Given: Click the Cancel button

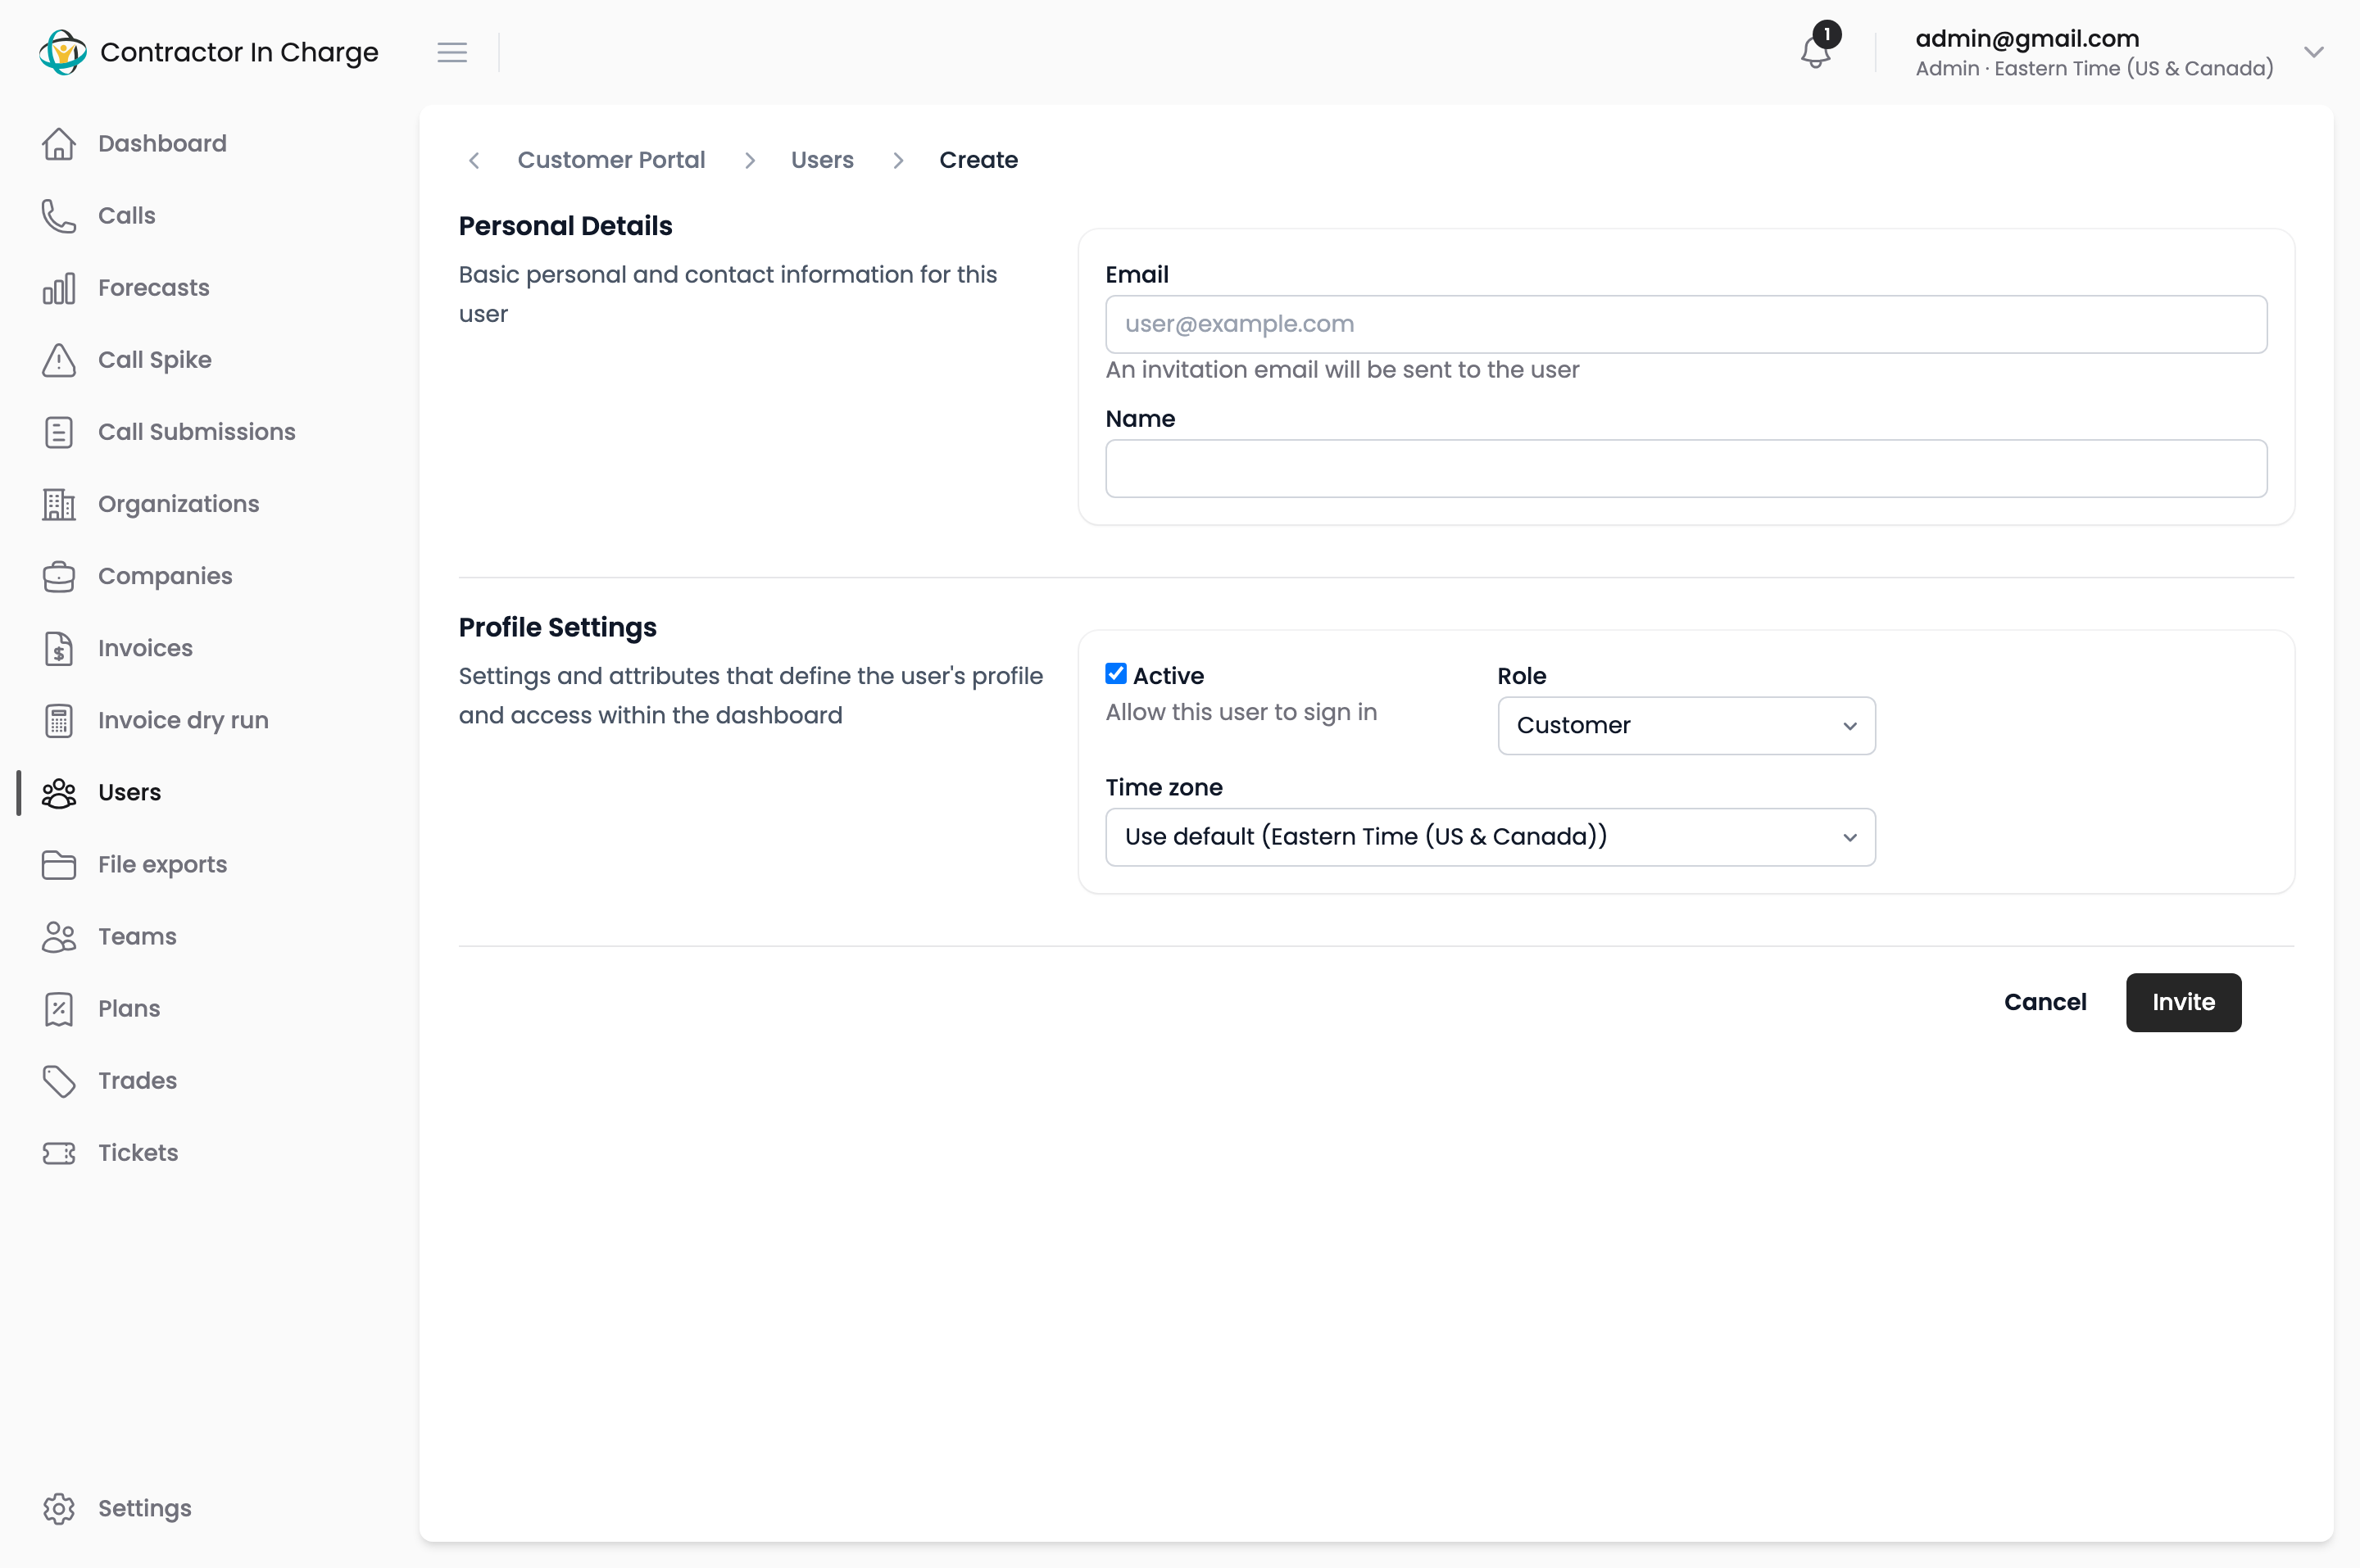Looking at the screenshot, I should pyautogui.click(x=2045, y=1002).
